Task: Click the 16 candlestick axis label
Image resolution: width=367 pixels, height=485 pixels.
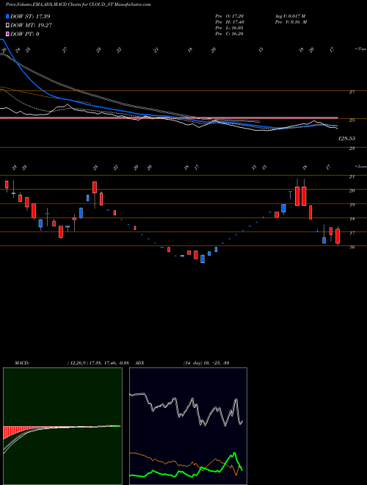Action: 352,247
